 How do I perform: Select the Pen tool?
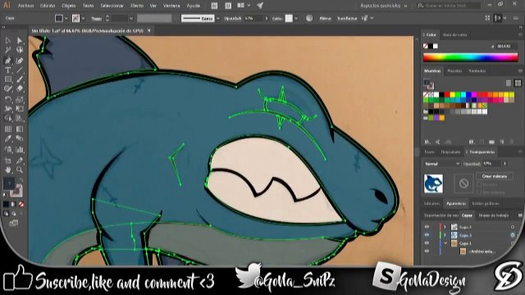tap(7, 61)
